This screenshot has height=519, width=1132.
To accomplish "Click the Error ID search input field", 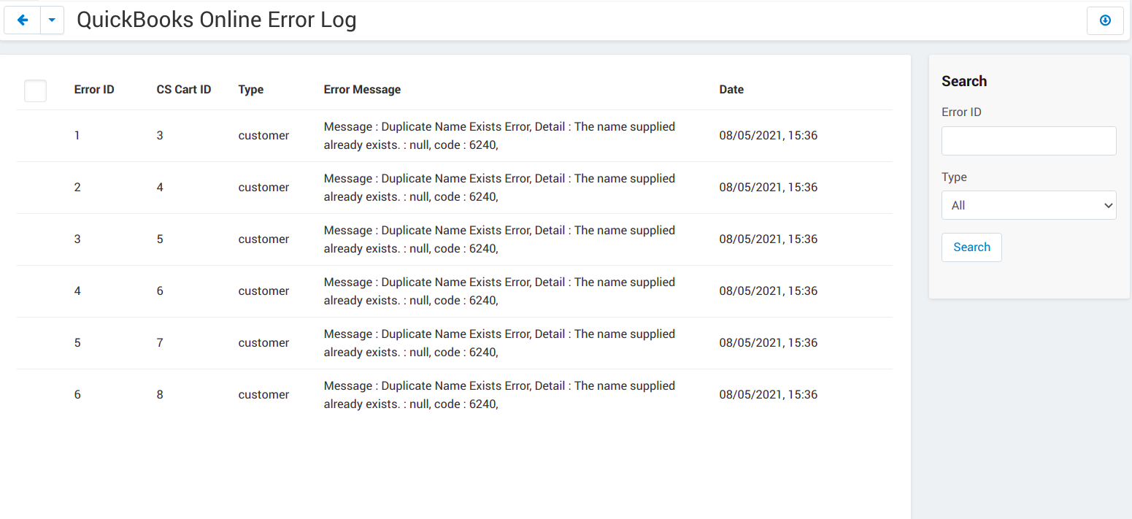I will (x=1028, y=141).
